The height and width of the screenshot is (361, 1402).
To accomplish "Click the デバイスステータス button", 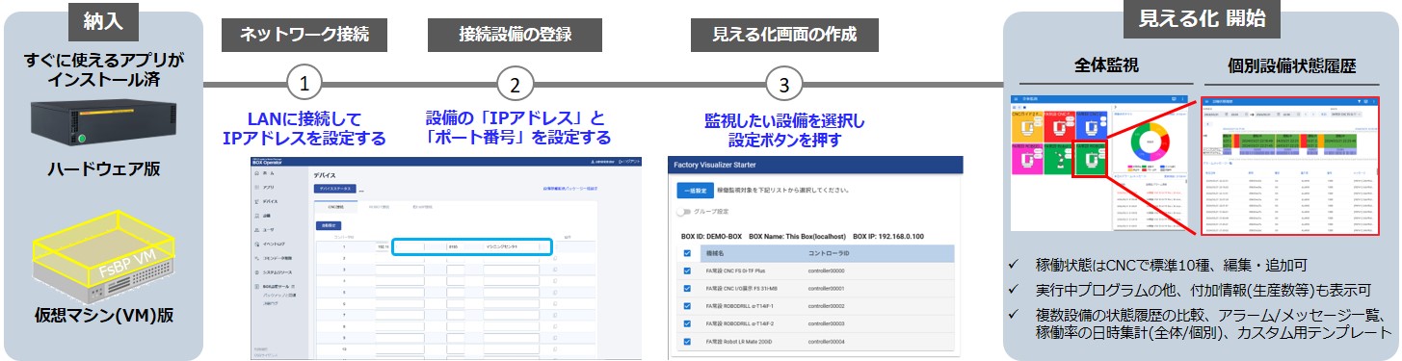I will 334,189.
